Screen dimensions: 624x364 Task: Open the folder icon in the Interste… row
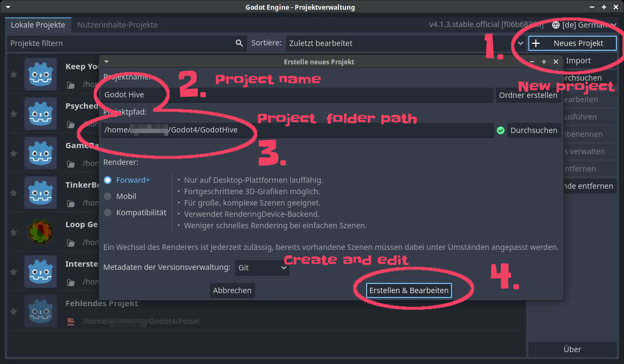[x=71, y=282]
